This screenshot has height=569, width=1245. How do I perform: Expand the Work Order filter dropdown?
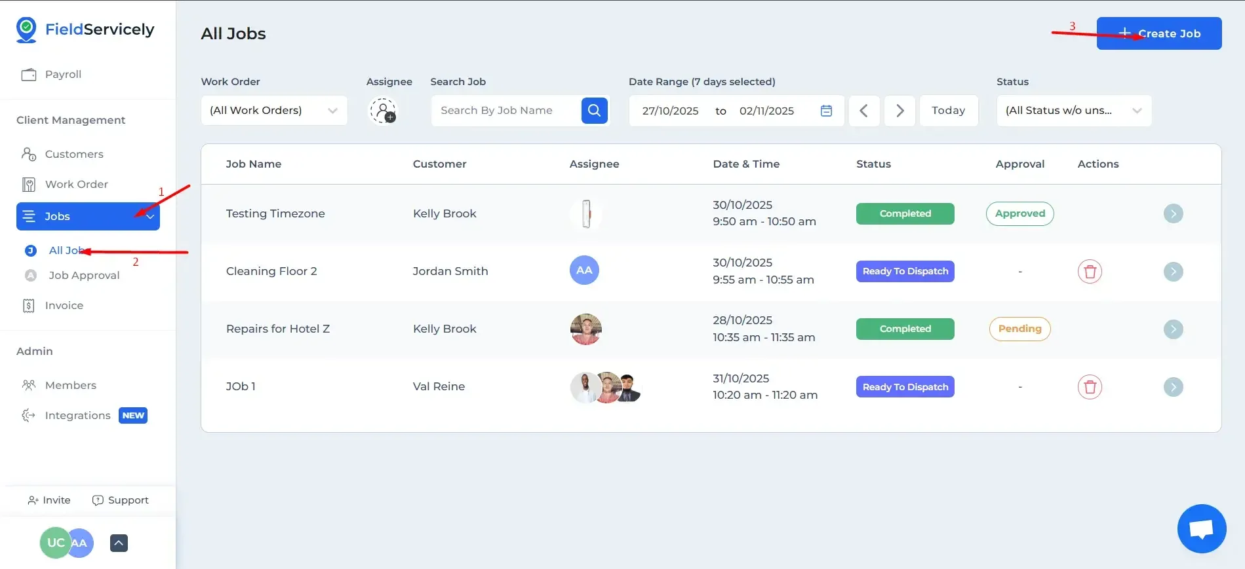(274, 111)
